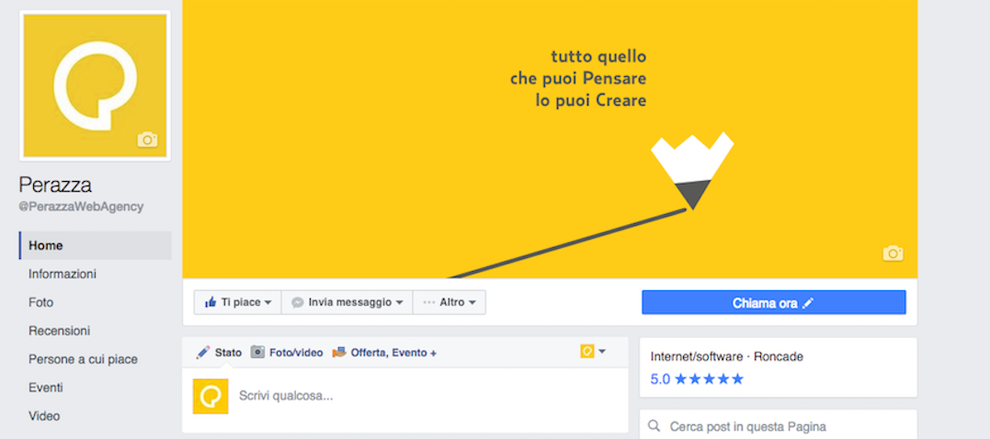This screenshot has height=439, width=990.
Task: Click the Perazza page name
Action: [55, 185]
